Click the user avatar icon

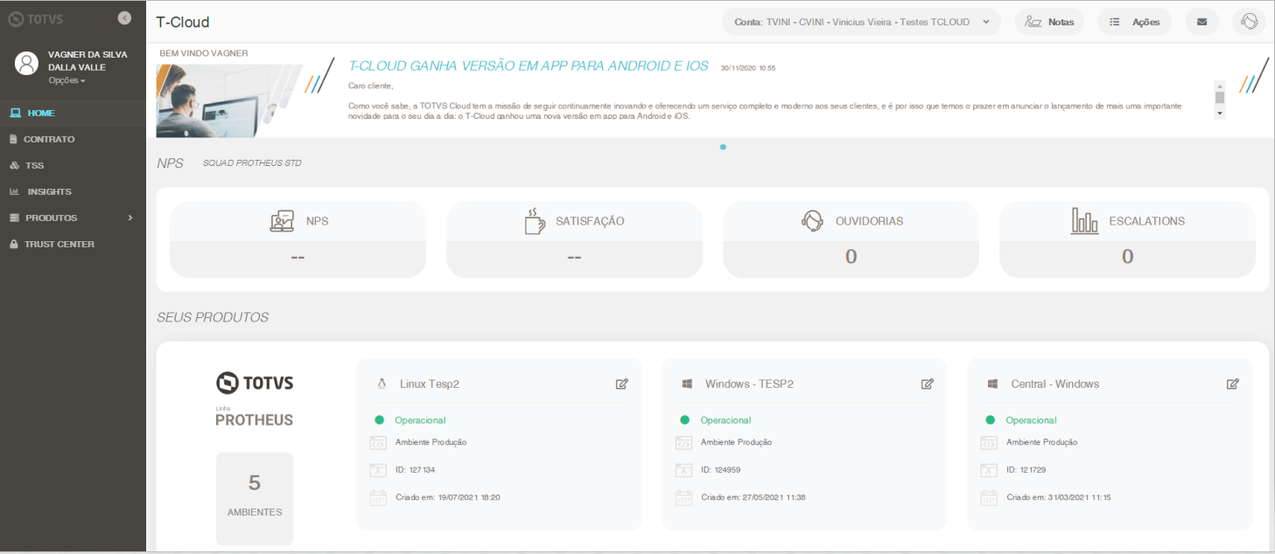(27, 63)
